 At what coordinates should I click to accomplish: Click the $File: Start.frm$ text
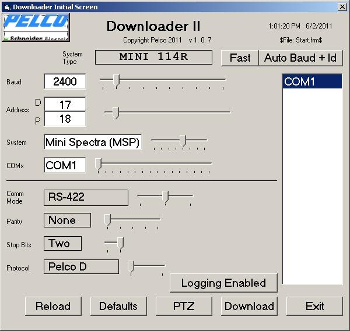(300, 40)
